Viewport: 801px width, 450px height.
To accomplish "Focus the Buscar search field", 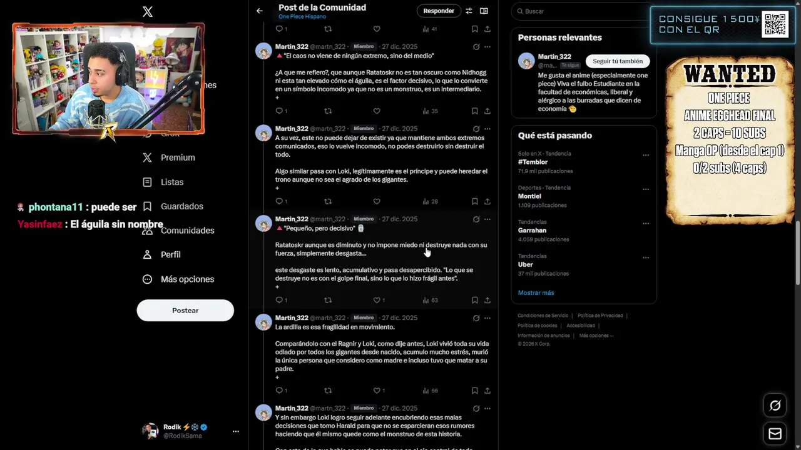I will click(x=584, y=11).
